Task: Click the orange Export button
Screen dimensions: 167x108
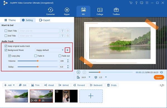Action: [x=159, y=77]
